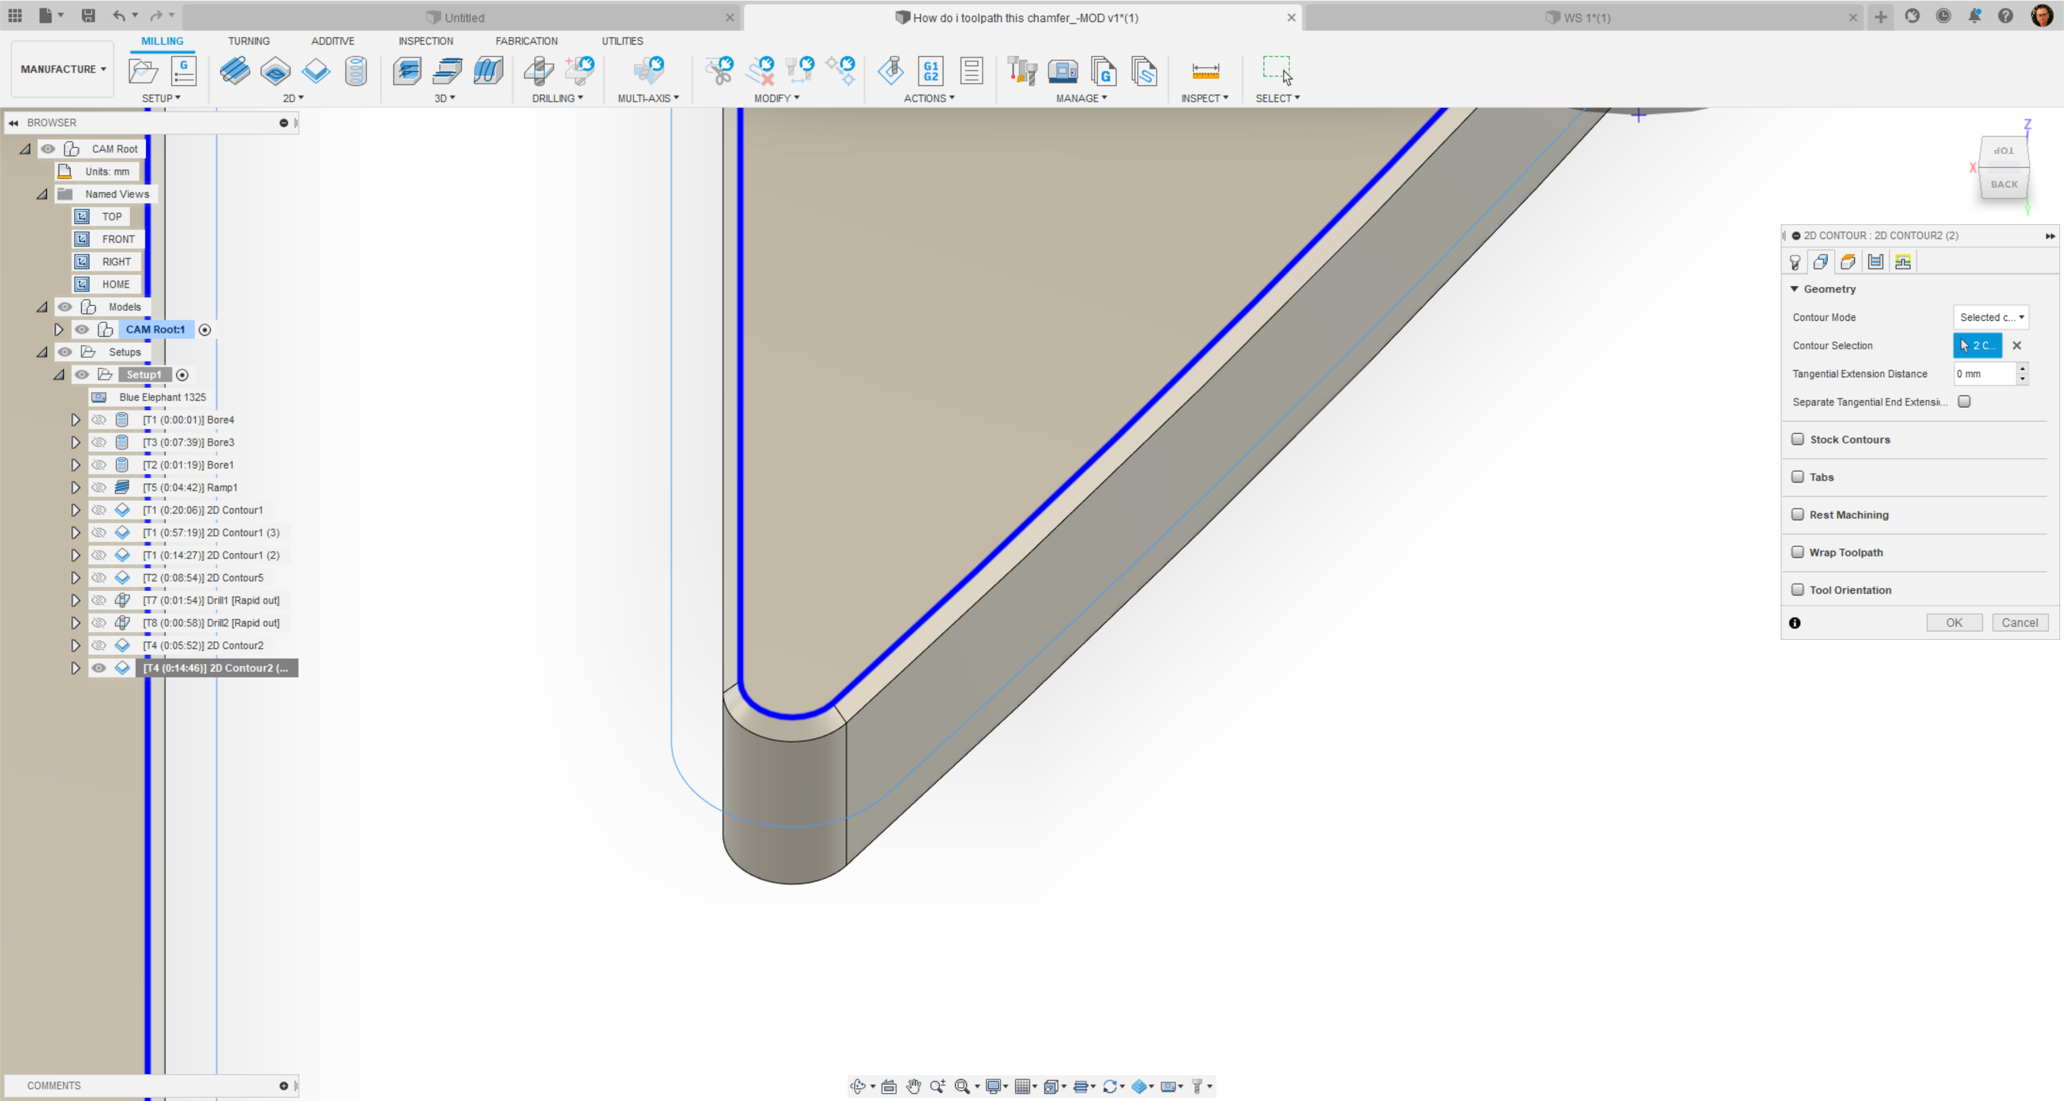The height and width of the screenshot is (1101, 2064).
Task: Toggle Separate Tangential End Extension checkbox
Action: coord(1964,401)
